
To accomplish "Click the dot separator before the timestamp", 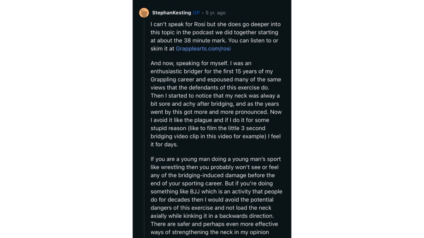I will click(x=203, y=13).
